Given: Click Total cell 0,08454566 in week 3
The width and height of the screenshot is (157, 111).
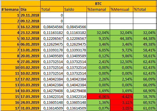Looking at the screenshot, I should [x=52, y=27].
